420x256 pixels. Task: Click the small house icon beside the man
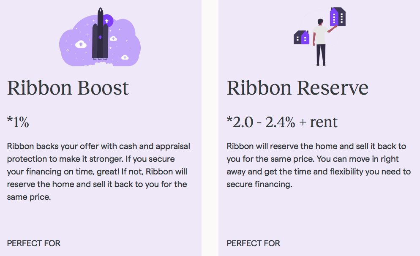point(301,37)
